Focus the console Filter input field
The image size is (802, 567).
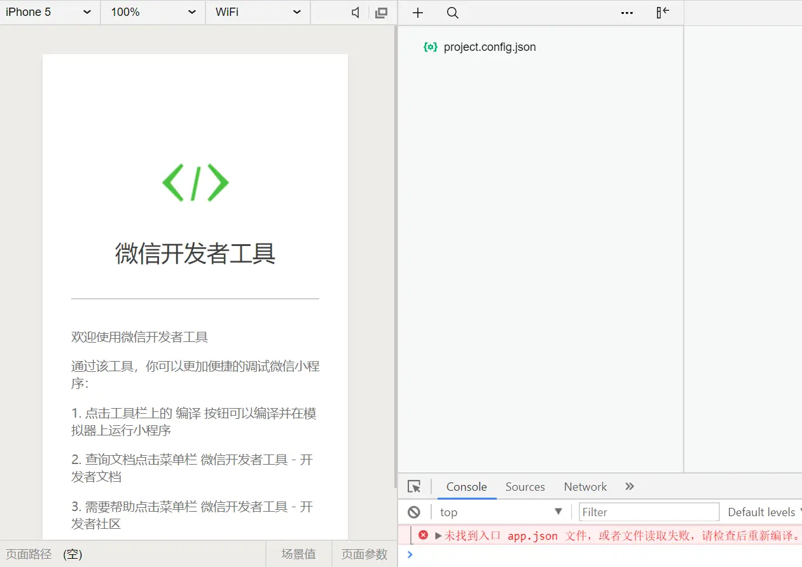tap(649, 512)
